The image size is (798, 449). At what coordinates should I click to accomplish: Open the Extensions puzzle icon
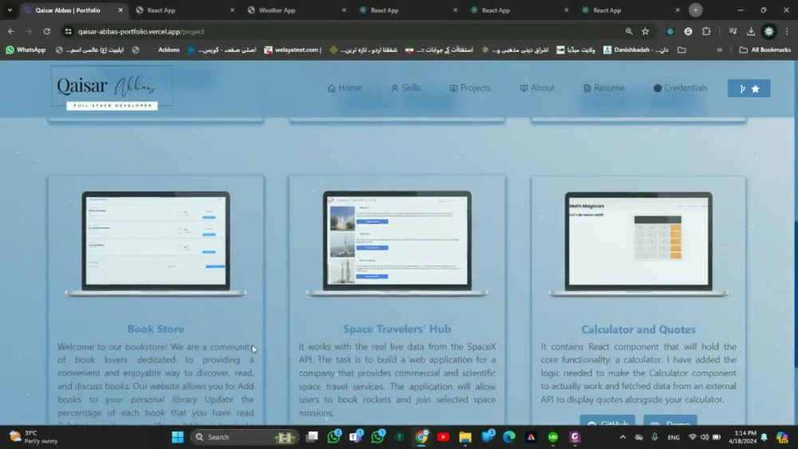[x=706, y=32]
